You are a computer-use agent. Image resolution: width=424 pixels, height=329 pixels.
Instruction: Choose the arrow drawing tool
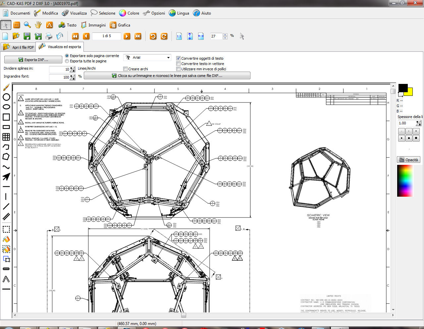pyautogui.click(x=6, y=177)
